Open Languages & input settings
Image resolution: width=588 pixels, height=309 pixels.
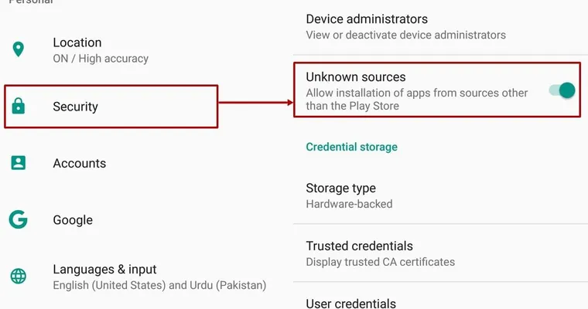coord(146,277)
